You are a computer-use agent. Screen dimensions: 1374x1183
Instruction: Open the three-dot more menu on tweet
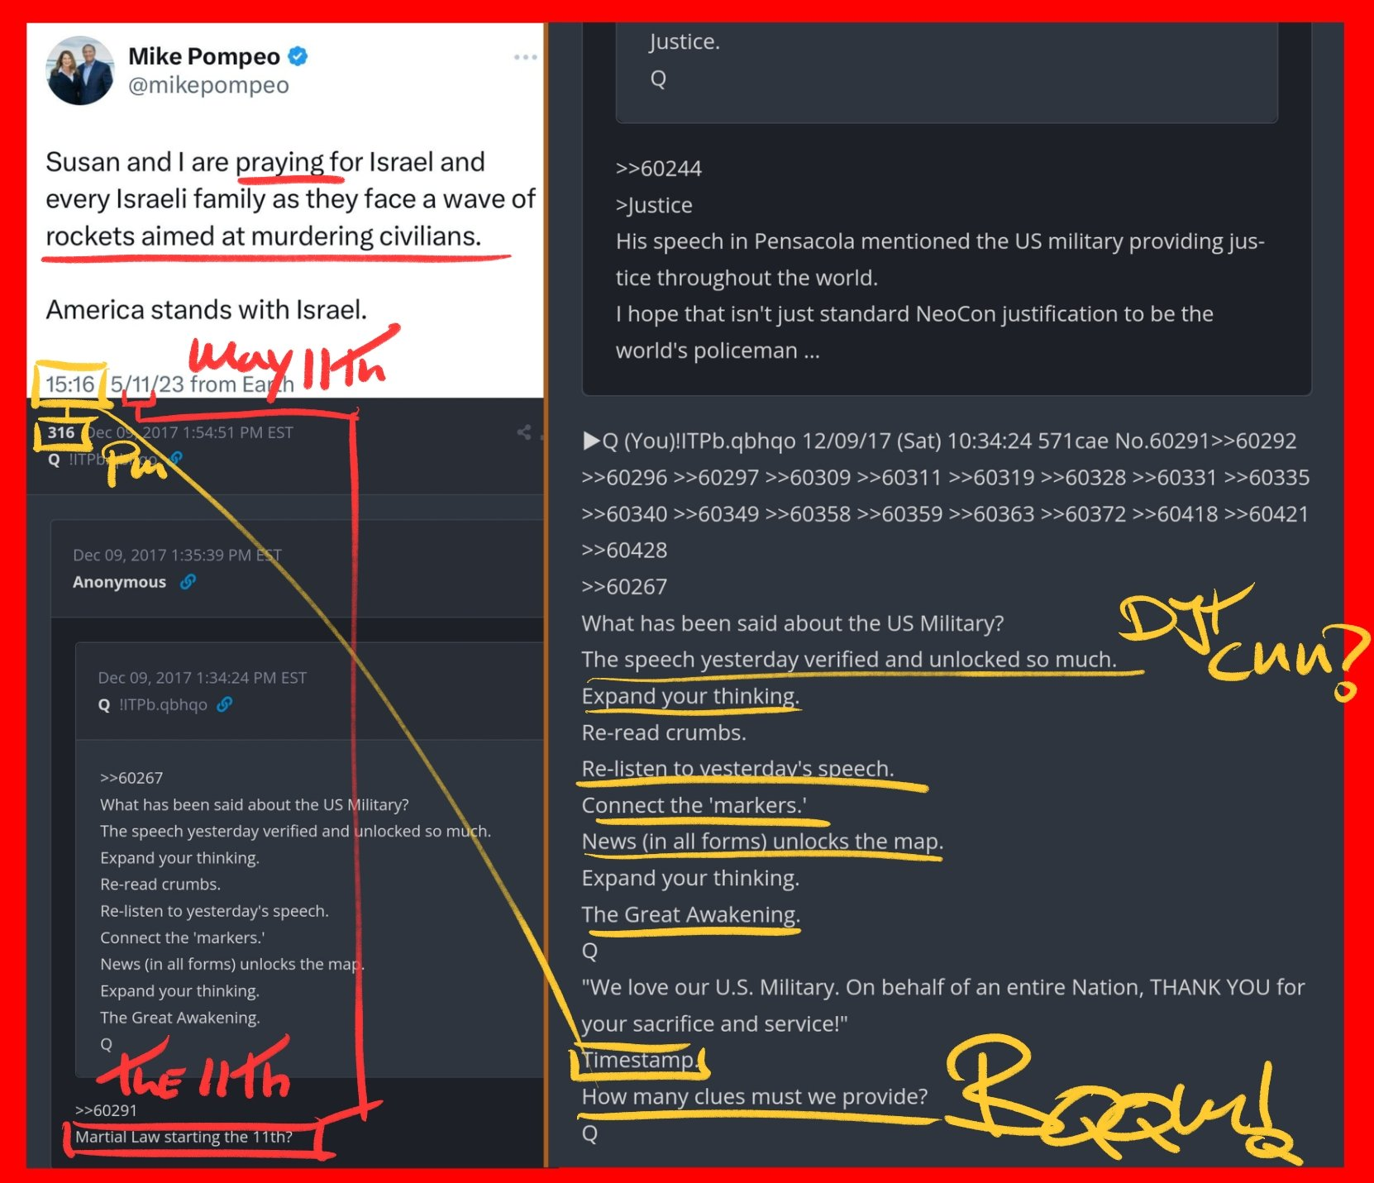pyautogui.click(x=525, y=57)
